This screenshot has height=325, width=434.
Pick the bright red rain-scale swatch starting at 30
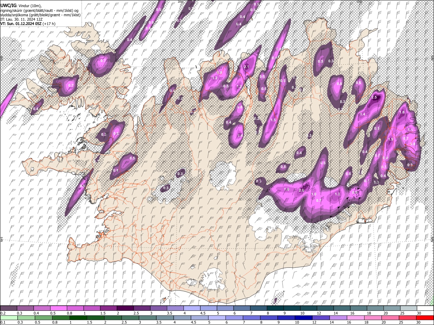click(425, 318)
